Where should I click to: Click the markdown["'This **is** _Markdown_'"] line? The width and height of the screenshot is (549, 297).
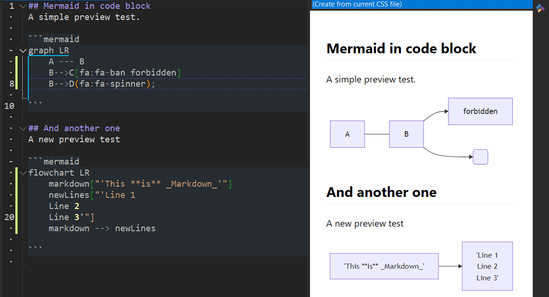[x=140, y=184]
